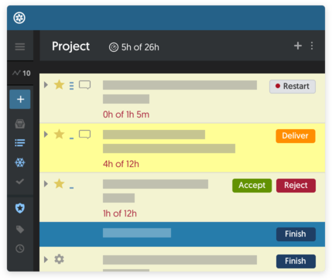
Task: Click the velocity indicator showing 10
Action: coord(22,73)
